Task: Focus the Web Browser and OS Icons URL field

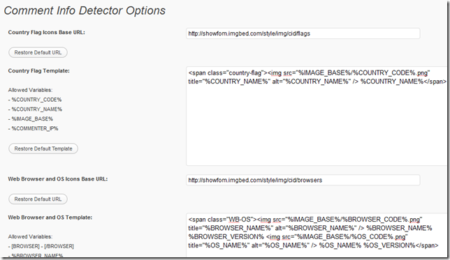Action: click(303, 180)
